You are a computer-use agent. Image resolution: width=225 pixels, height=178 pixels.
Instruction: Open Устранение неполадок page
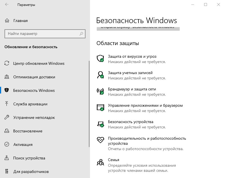click(34, 117)
